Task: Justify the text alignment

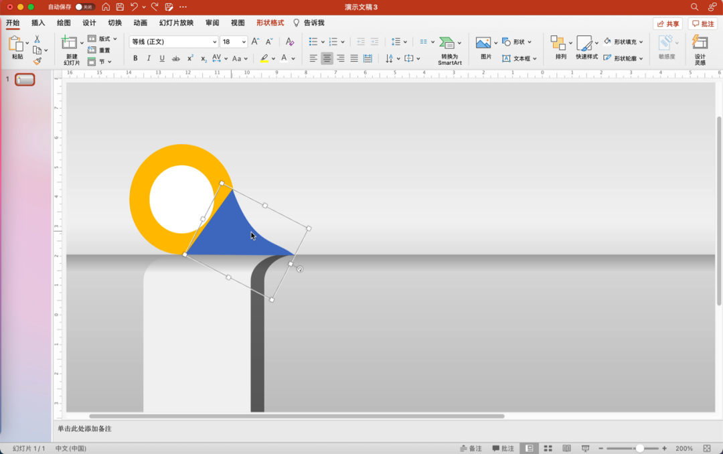Action: pyautogui.click(x=354, y=58)
